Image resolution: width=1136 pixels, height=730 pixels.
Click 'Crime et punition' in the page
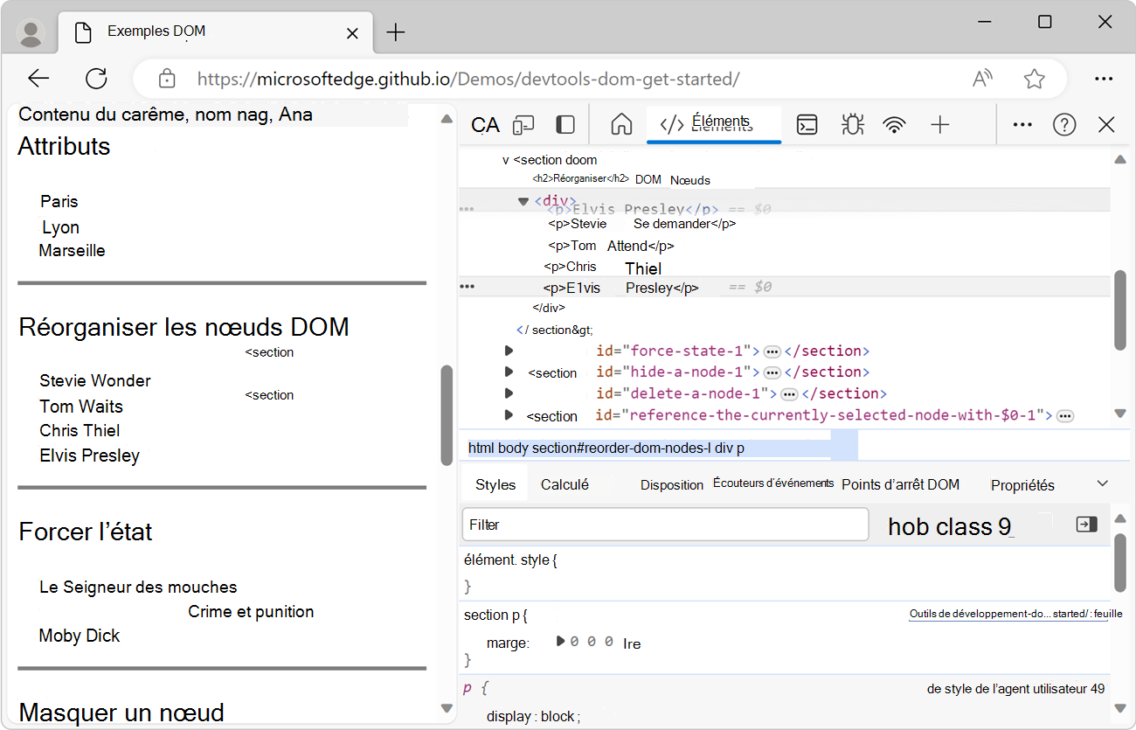(251, 611)
